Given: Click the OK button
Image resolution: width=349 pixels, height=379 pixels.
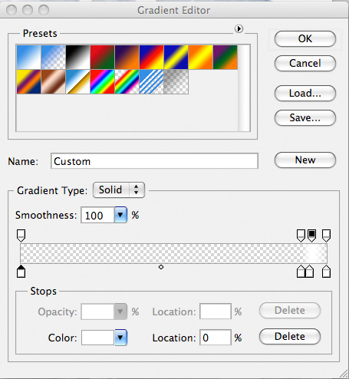Looking at the screenshot, I should [305, 39].
